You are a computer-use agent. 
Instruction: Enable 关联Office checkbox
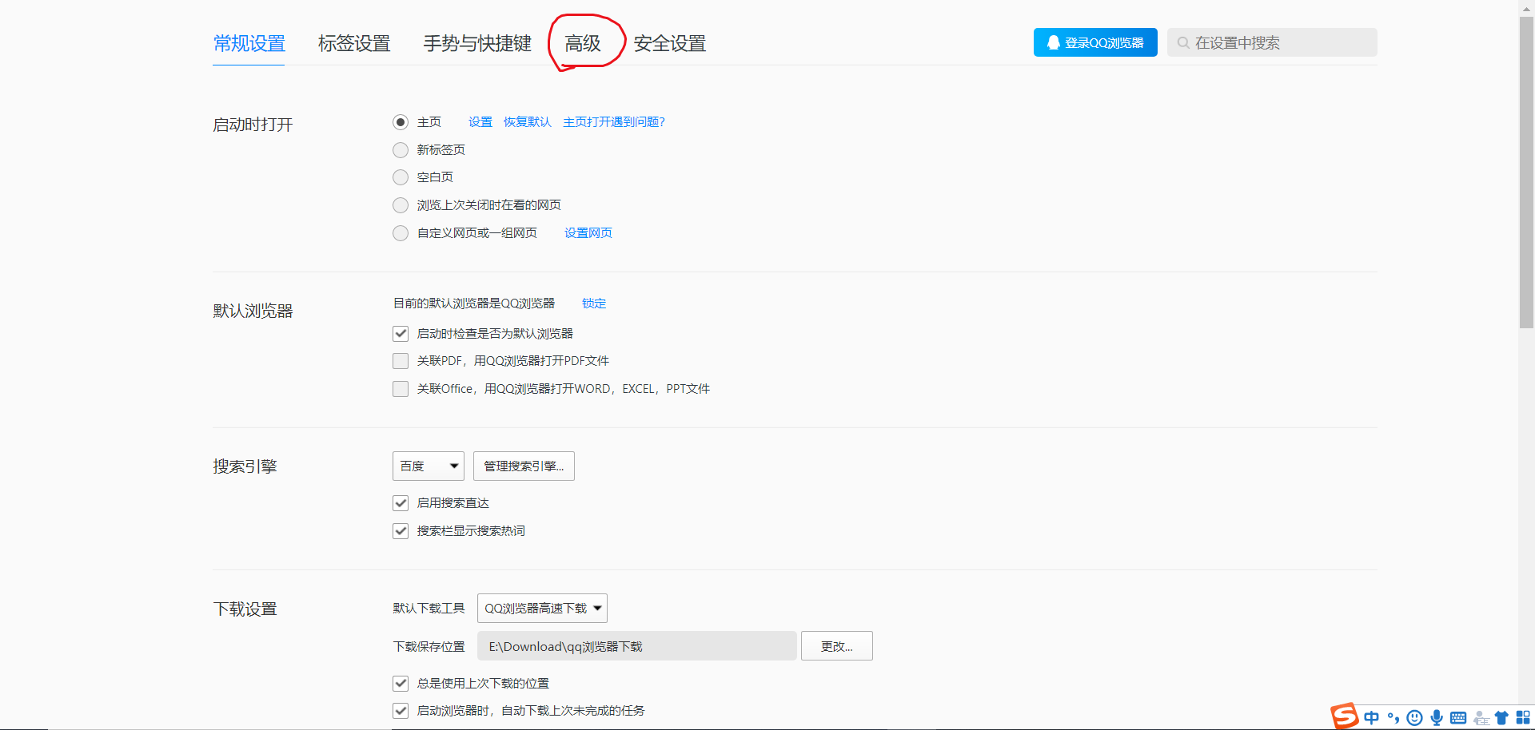click(401, 389)
